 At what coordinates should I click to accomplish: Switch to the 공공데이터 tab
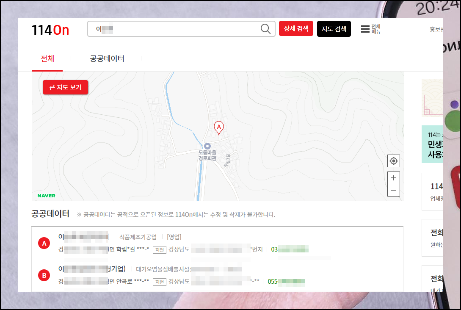[107, 58]
